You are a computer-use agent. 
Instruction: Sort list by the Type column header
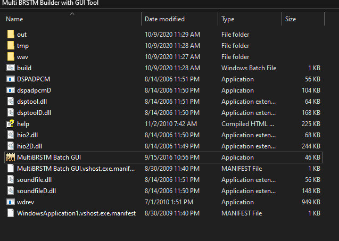228,19
